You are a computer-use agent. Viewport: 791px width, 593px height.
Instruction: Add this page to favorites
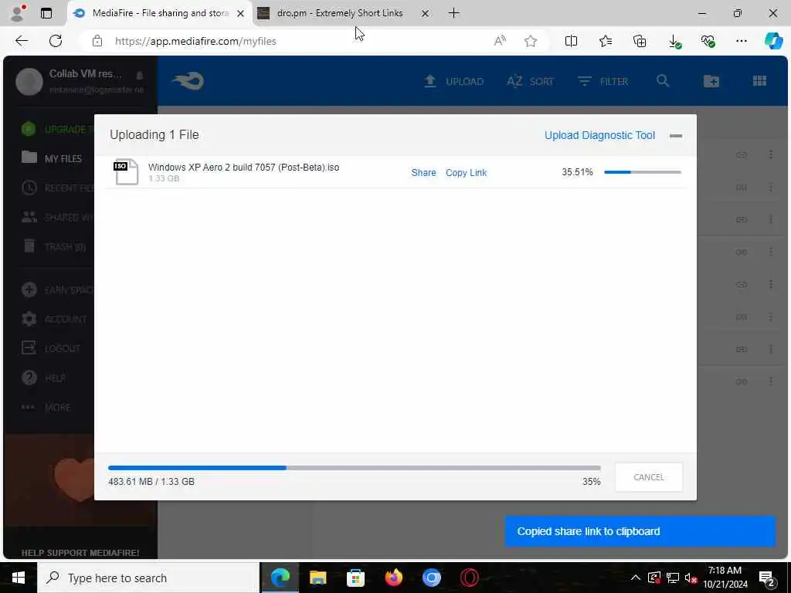(530, 41)
